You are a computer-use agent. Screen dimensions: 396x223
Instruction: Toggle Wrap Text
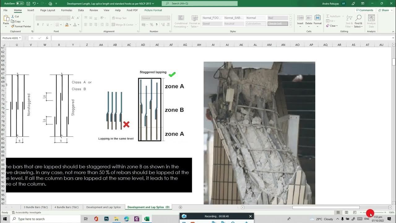coord(119,18)
